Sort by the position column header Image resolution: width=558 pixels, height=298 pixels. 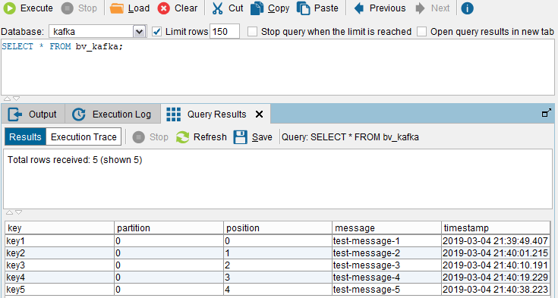point(278,228)
